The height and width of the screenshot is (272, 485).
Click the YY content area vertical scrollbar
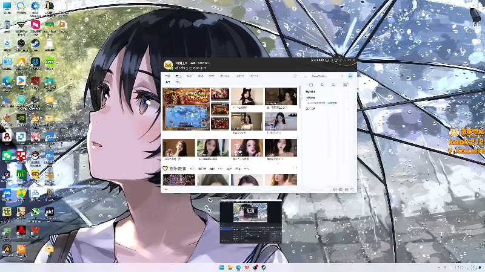click(299, 97)
